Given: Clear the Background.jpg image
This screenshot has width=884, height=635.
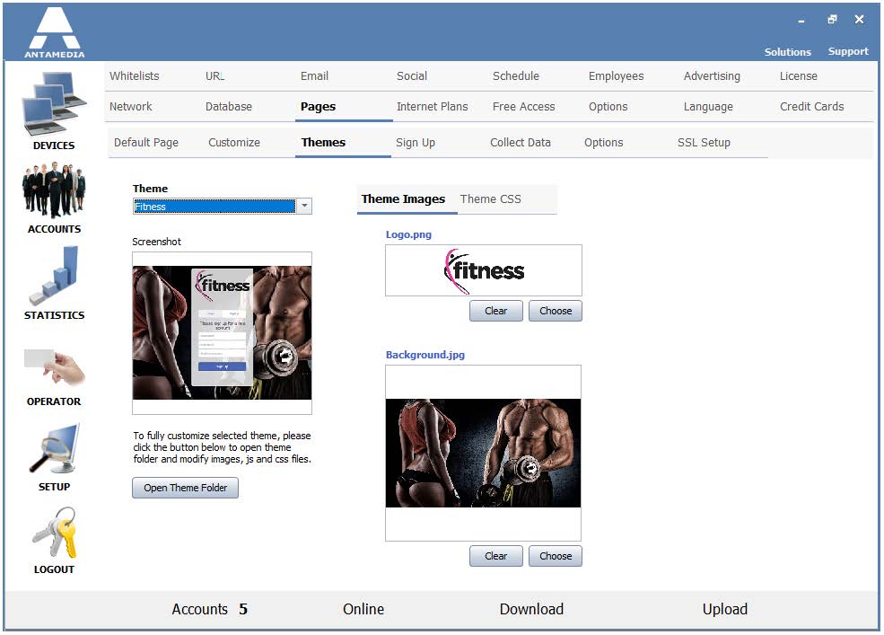Looking at the screenshot, I should click(496, 556).
